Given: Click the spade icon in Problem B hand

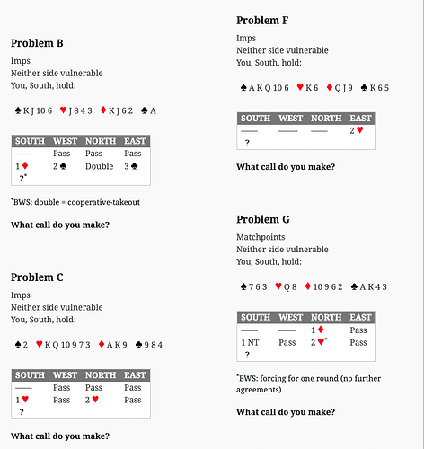Looking at the screenshot, I should [x=18, y=110].
